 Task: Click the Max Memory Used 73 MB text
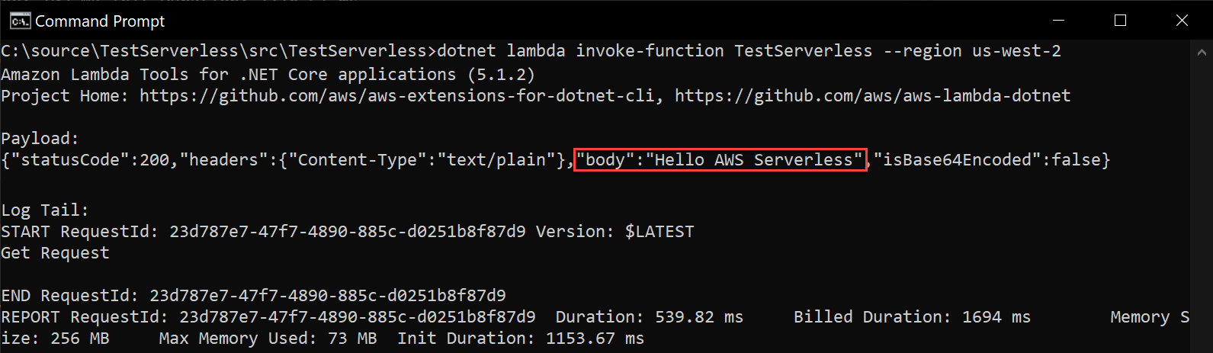tap(268, 339)
